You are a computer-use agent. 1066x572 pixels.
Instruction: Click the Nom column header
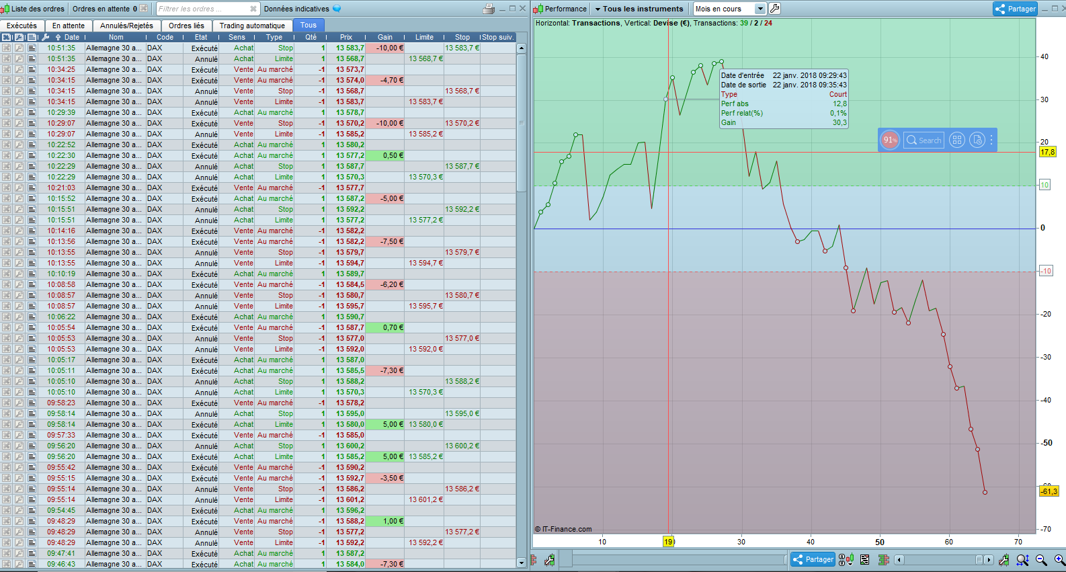click(x=116, y=37)
